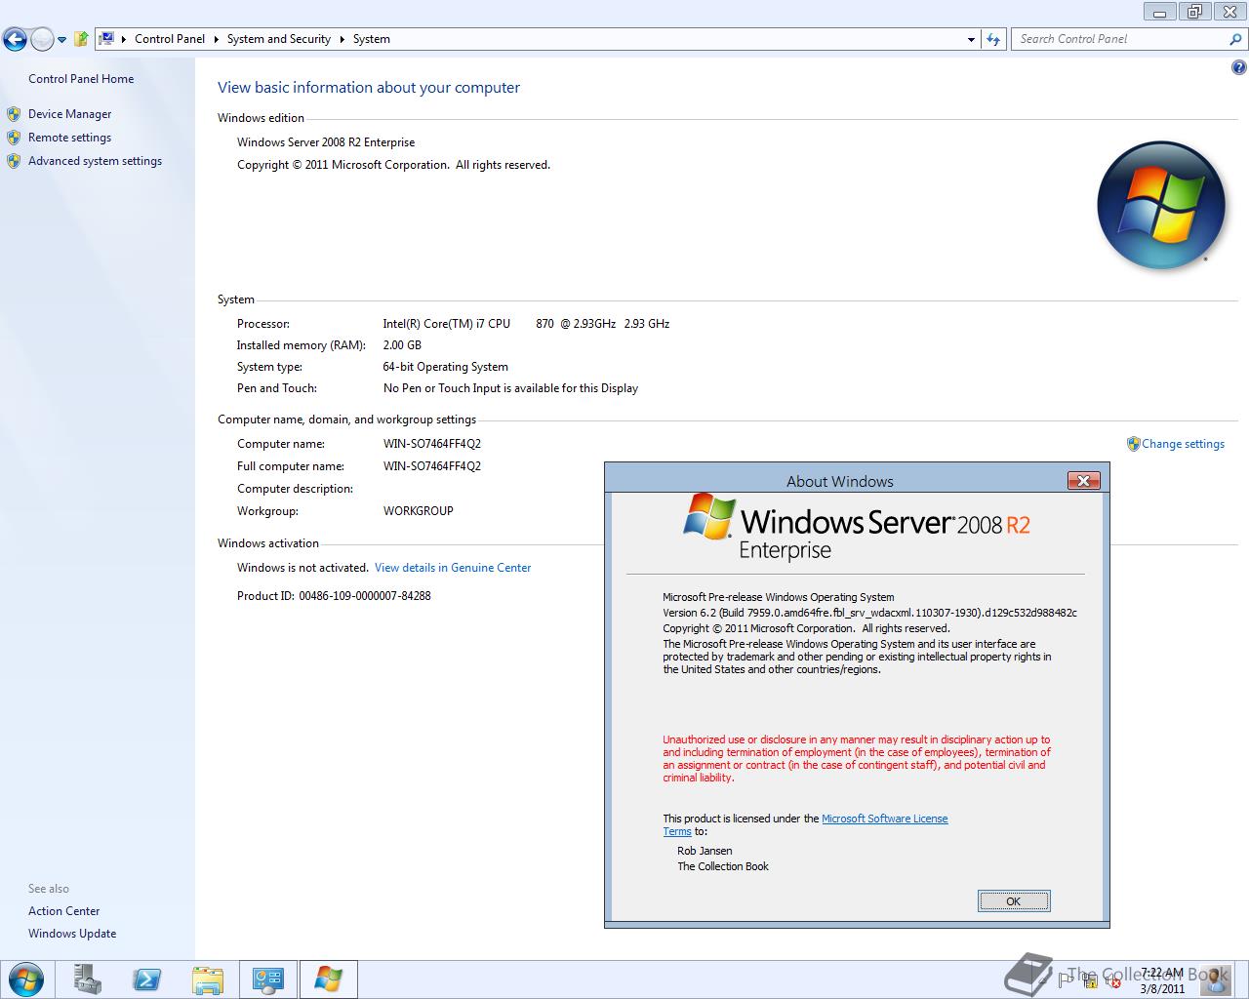Click shield icon beside Advanced system settings
This screenshot has height=999, width=1249.
point(14,161)
